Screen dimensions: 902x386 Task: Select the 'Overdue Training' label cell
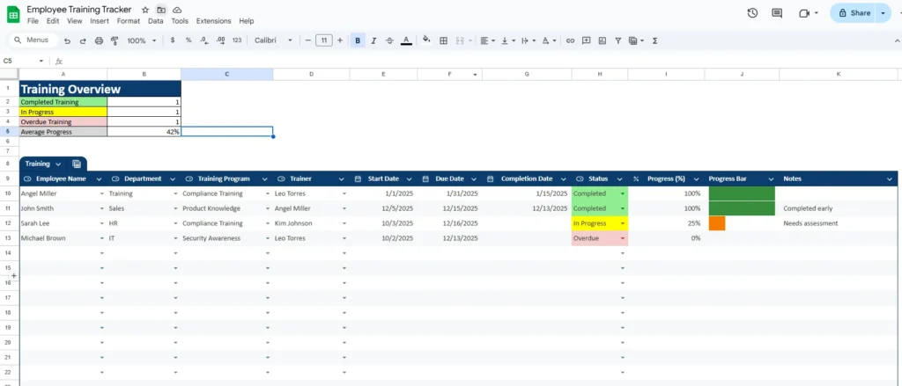pyautogui.click(x=63, y=121)
